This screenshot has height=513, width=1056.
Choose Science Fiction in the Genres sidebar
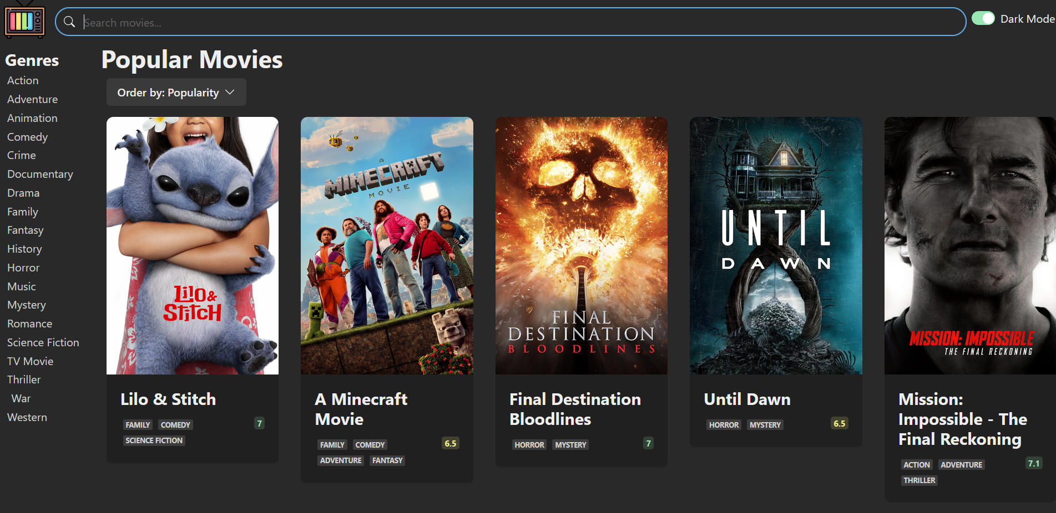pos(43,342)
